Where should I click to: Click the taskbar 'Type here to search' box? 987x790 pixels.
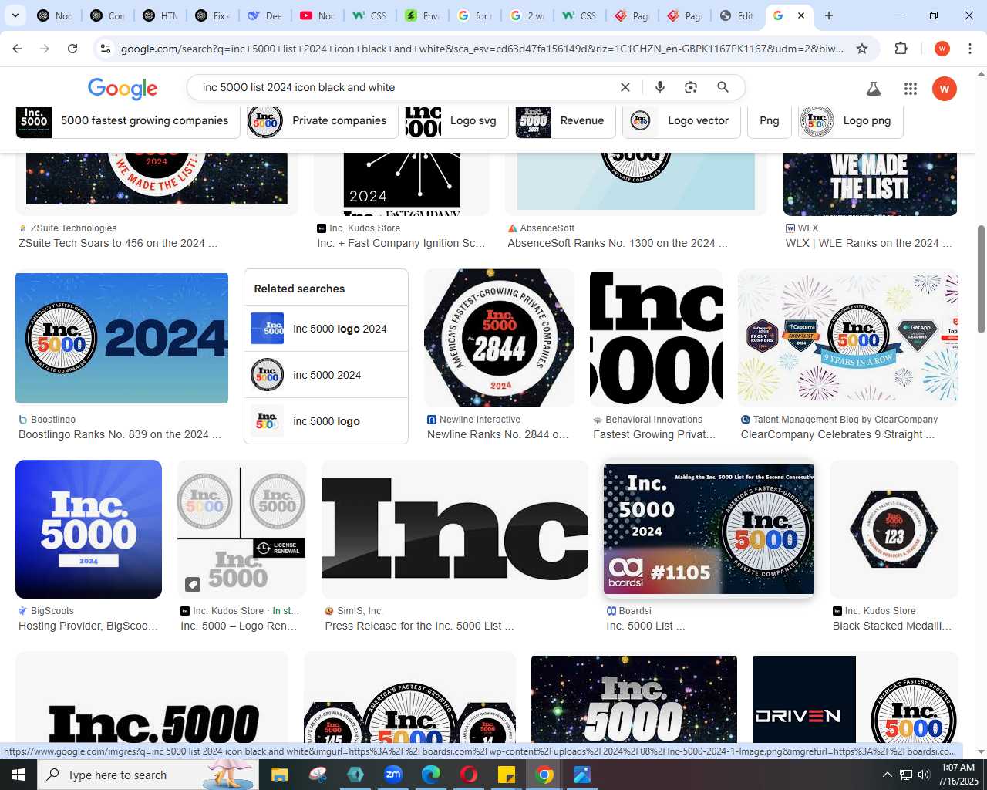[148, 775]
